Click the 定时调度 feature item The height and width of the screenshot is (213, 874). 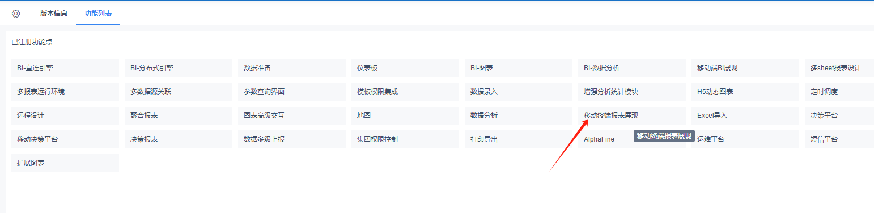click(x=839, y=92)
